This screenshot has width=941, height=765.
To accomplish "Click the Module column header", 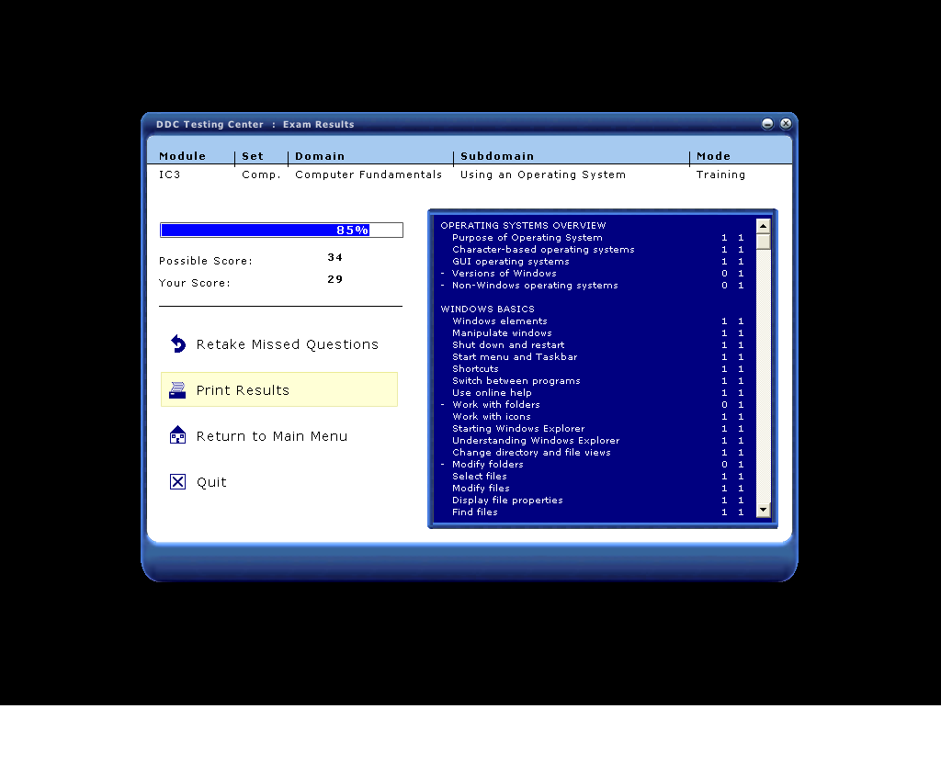I will click(183, 156).
